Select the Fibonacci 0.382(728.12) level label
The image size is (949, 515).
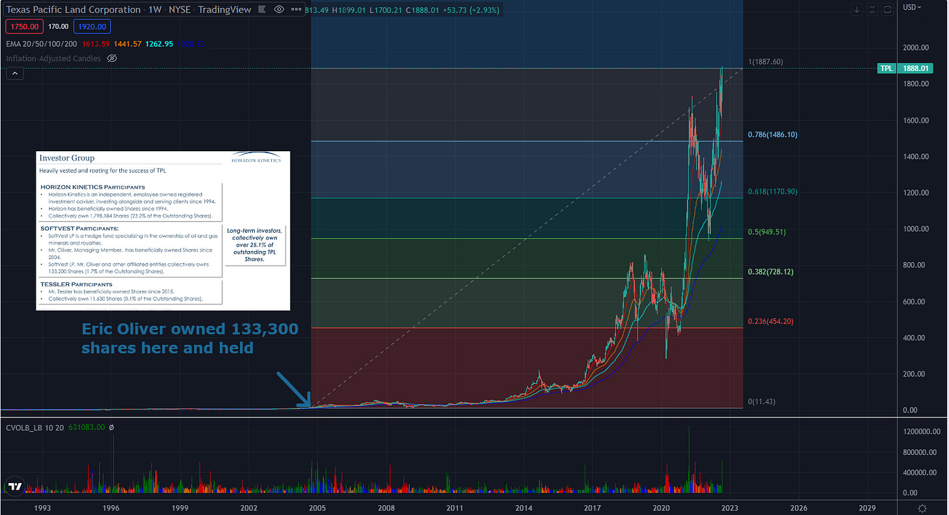(772, 271)
